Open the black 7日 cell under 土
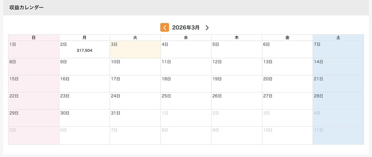Viewport: 372px width, 157px height. (x=338, y=49)
